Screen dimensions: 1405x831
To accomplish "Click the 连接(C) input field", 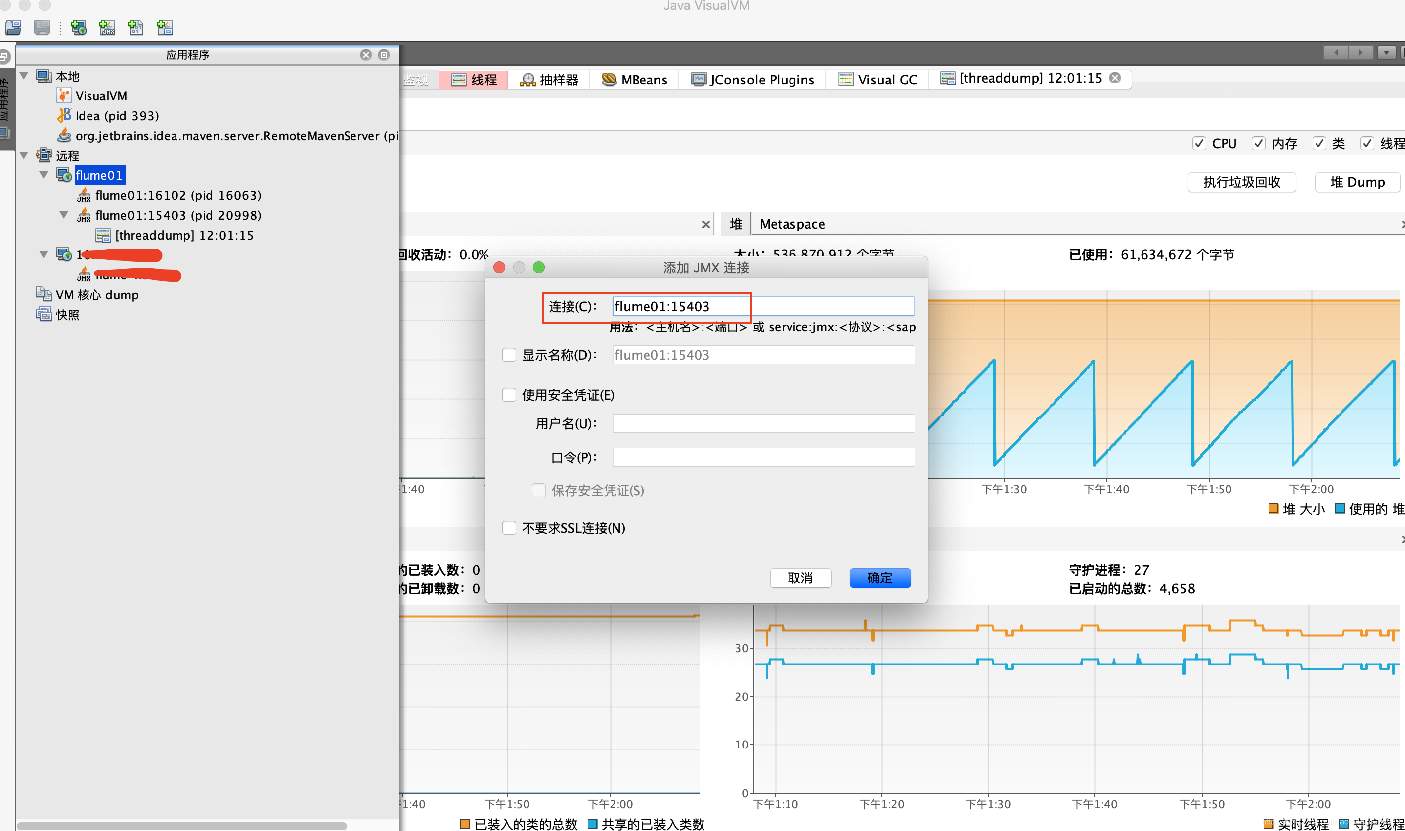I will click(x=763, y=306).
